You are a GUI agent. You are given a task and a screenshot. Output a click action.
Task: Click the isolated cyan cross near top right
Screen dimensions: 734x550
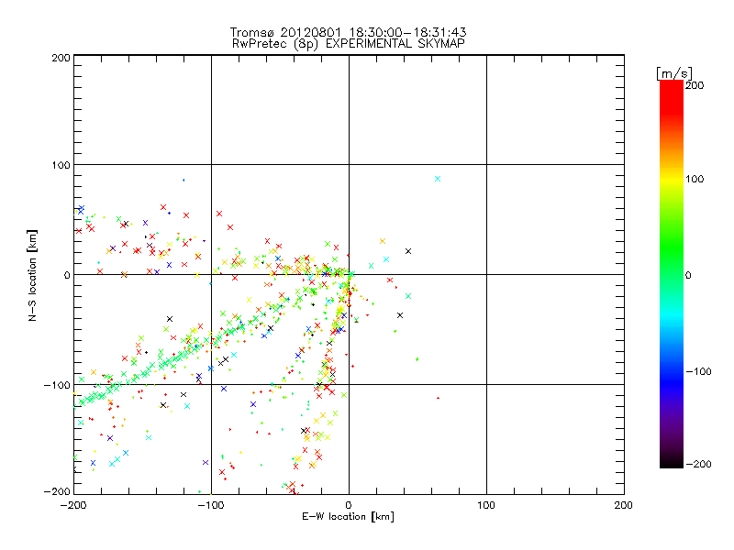click(x=438, y=179)
